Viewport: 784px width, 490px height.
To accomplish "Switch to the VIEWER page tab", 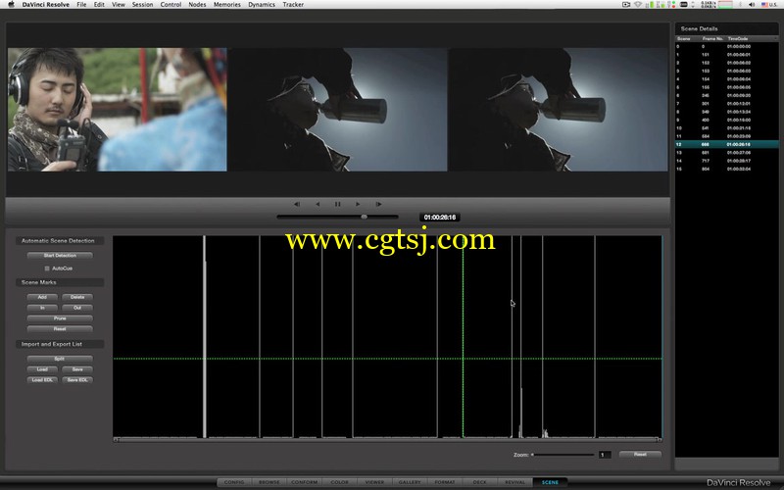I will tap(374, 482).
